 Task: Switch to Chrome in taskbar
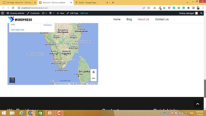(x=31, y=113)
